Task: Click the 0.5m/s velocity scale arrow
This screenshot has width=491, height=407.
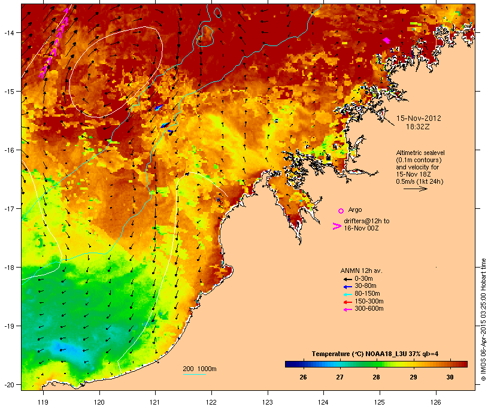Action: (x=415, y=189)
